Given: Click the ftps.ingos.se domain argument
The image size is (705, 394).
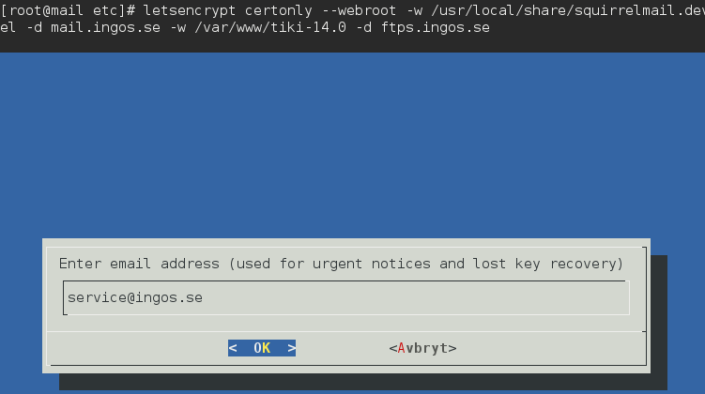Looking at the screenshot, I should (x=435, y=27).
